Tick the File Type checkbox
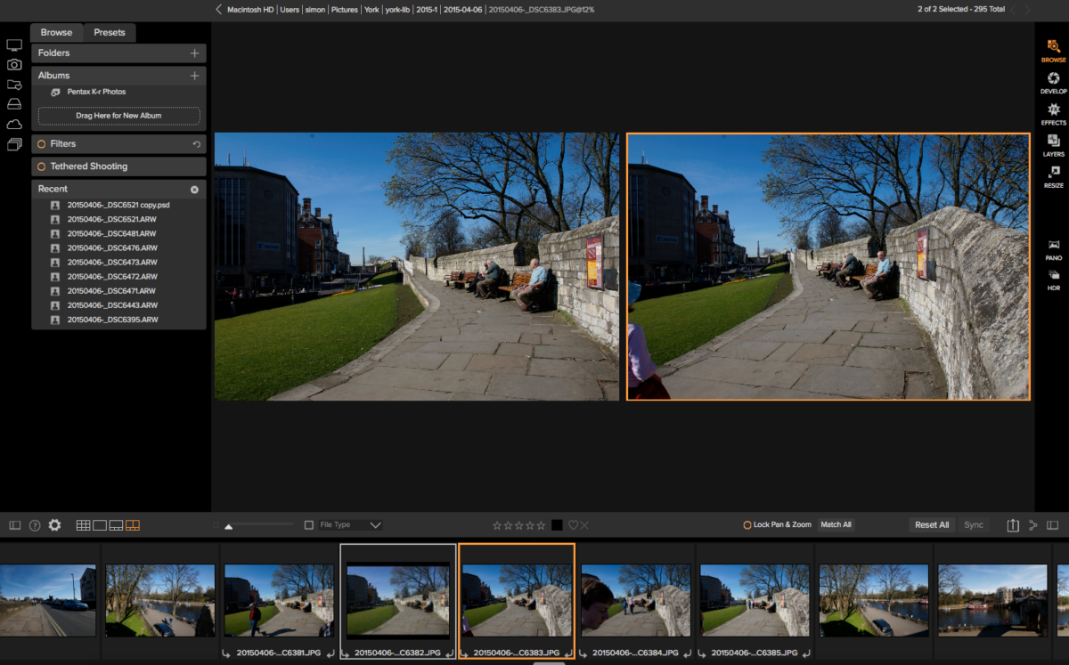Screen dimensions: 1069x665 coord(309,525)
